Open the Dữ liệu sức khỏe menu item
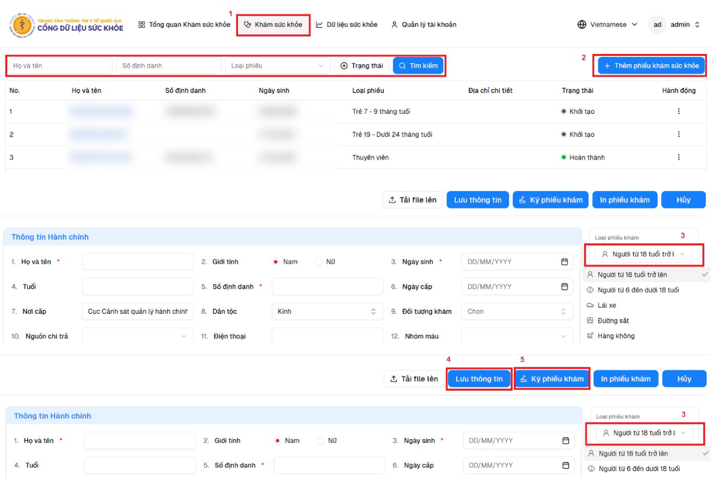This screenshot has height=481, width=711. [347, 25]
